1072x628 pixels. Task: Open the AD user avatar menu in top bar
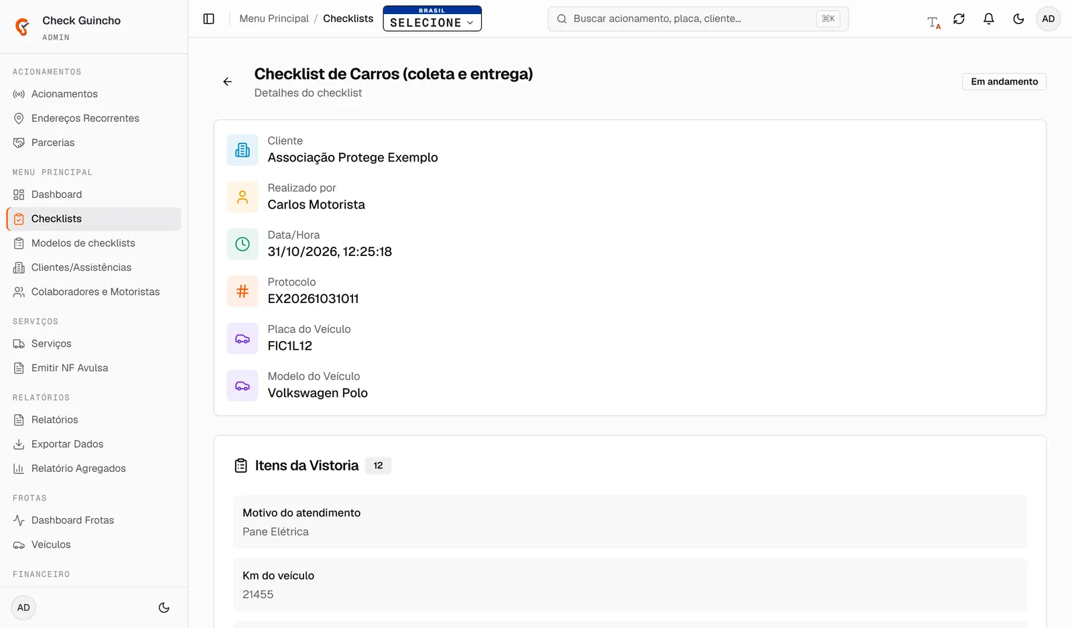[1049, 19]
